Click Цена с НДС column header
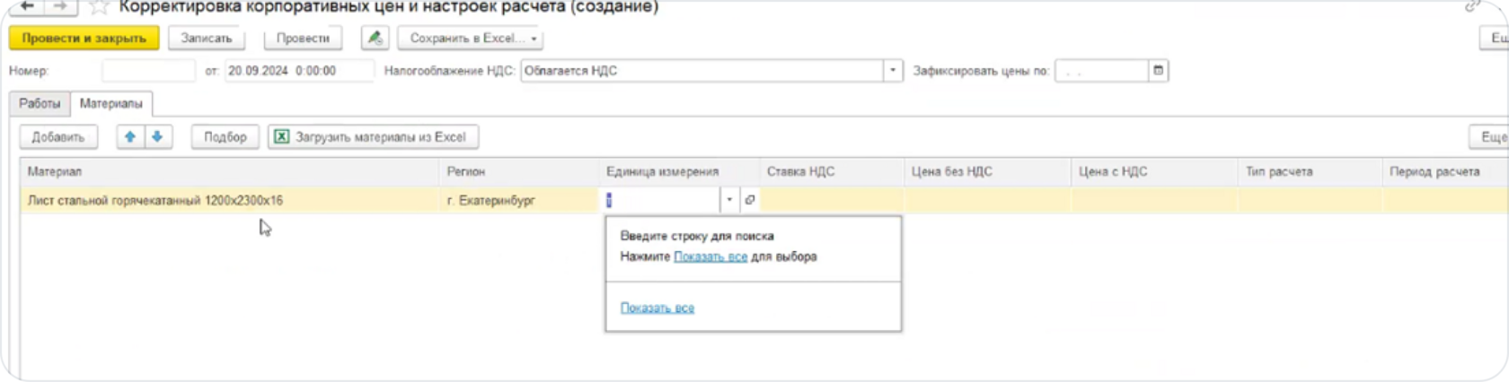1509x382 pixels. click(x=1155, y=171)
